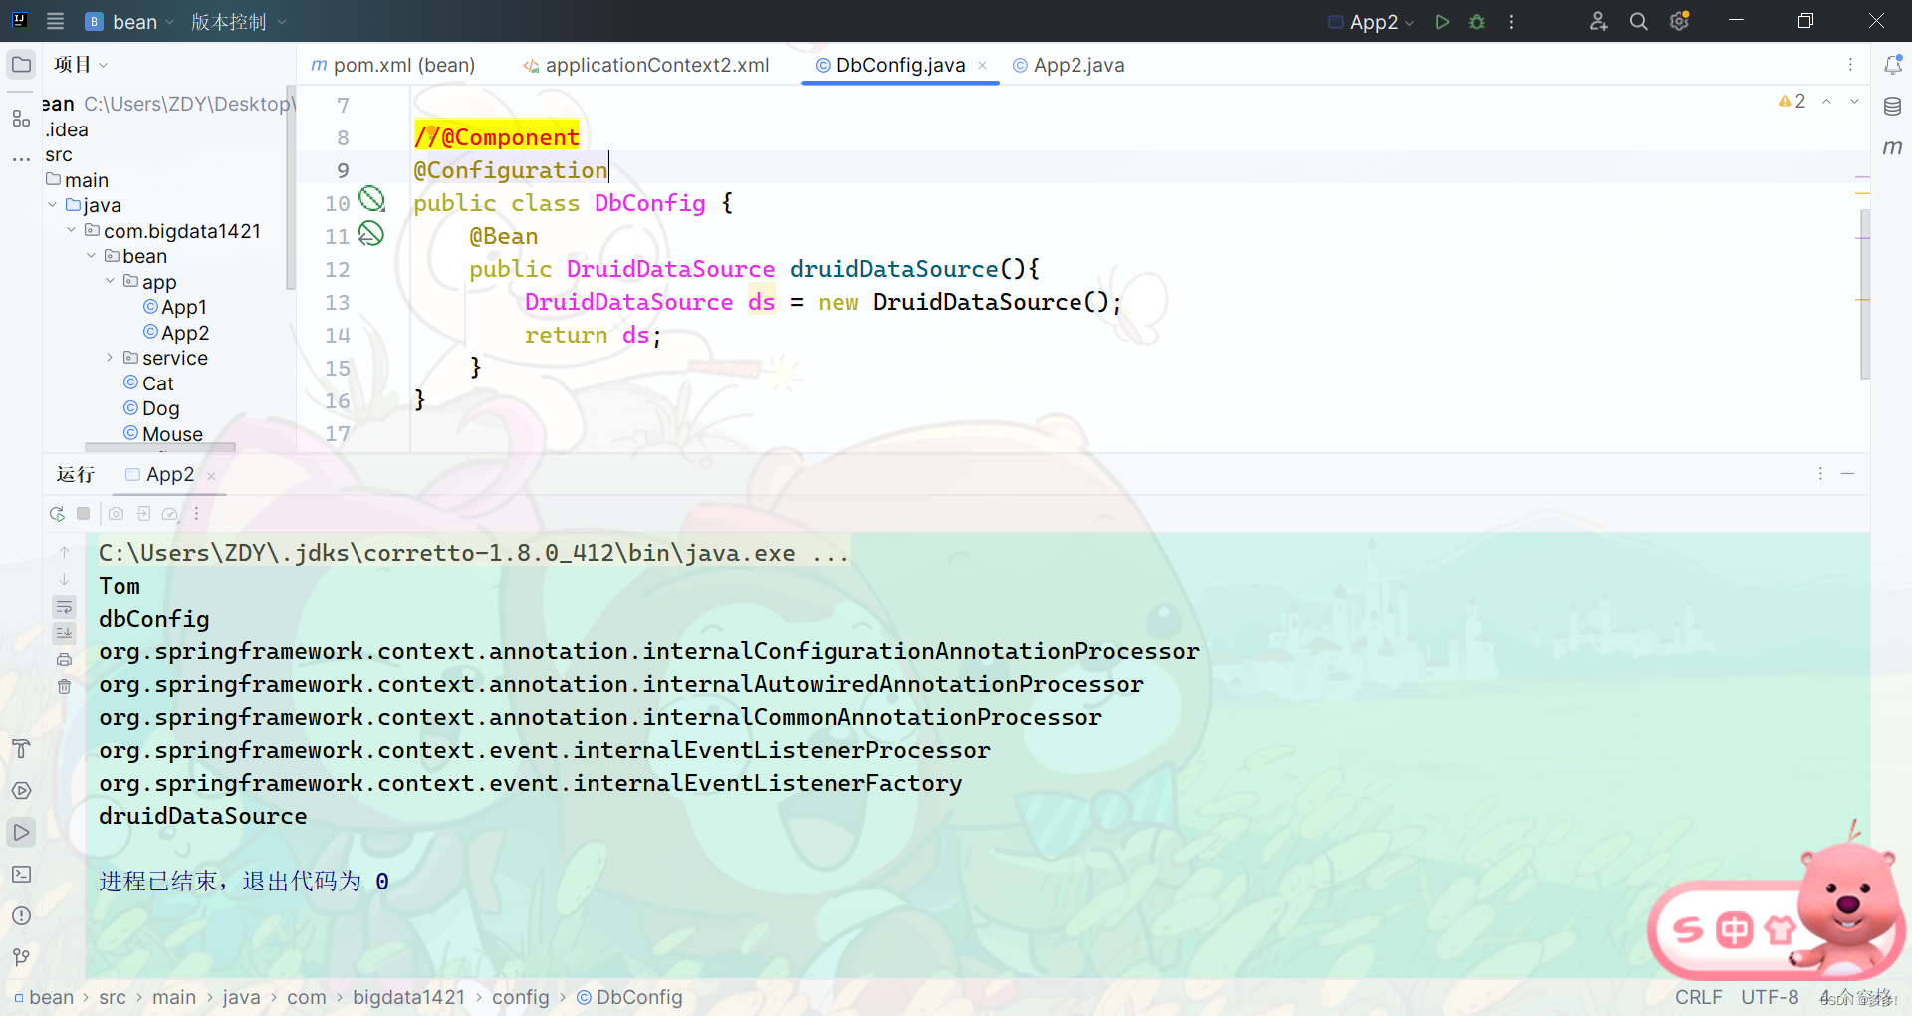Print console output via the printer icon
The image size is (1912, 1016).
64,659
